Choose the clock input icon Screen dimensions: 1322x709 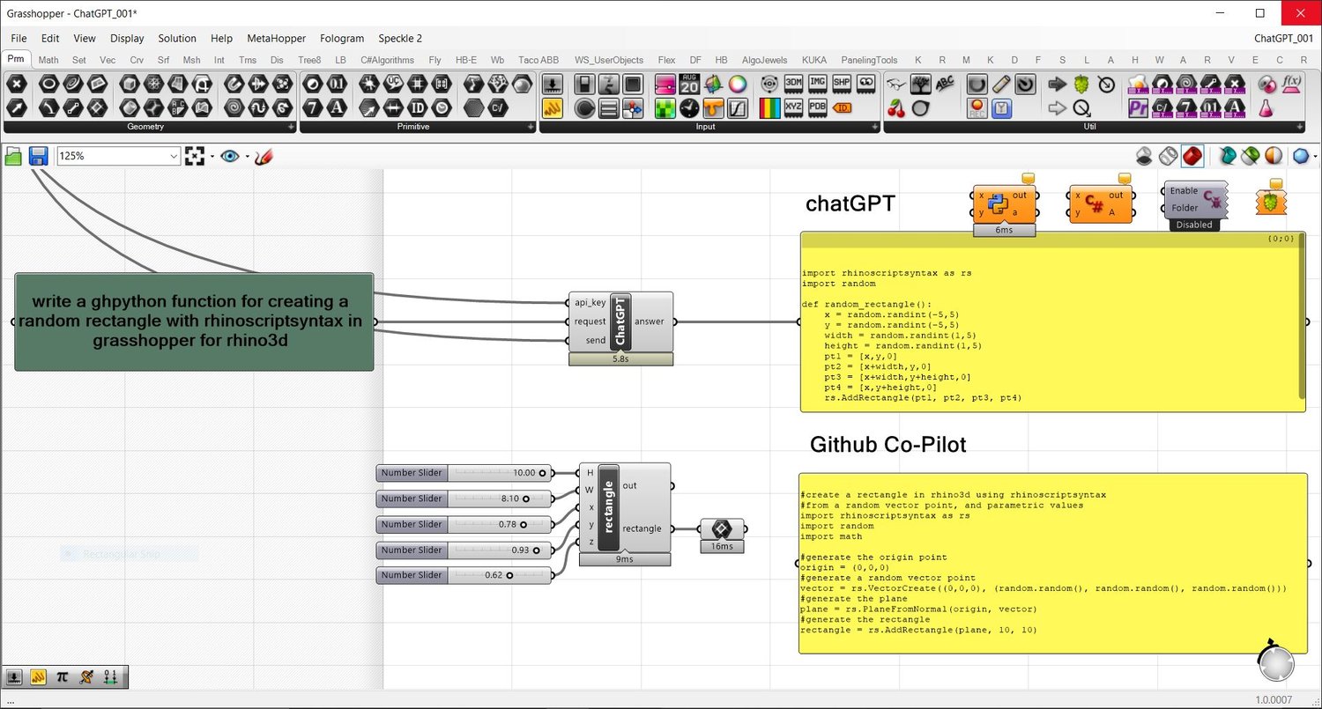click(689, 107)
